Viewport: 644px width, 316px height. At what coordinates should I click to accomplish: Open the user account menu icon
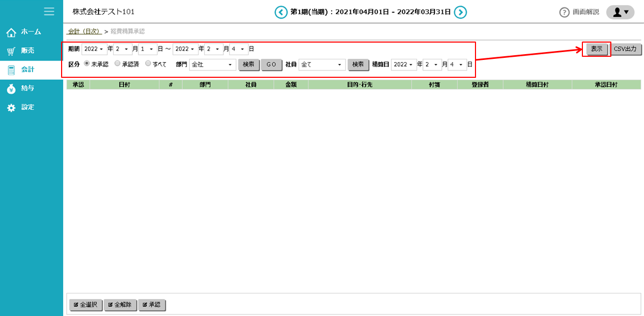tap(620, 12)
